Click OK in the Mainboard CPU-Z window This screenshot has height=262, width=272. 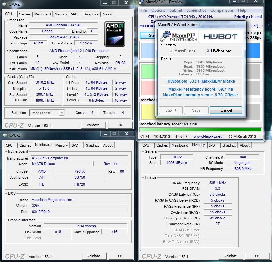pos(121,256)
